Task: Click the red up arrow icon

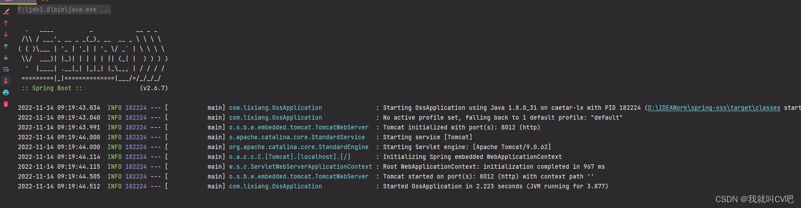Action: click(6, 23)
